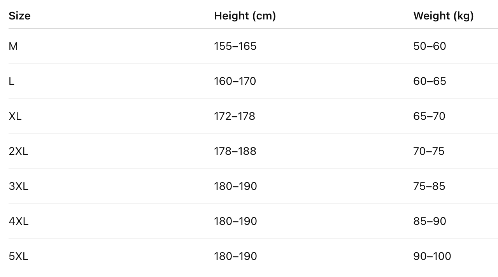This screenshot has width=498, height=277.
Task: Click the Weight (kg) column header
Action: pyautogui.click(x=443, y=16)
